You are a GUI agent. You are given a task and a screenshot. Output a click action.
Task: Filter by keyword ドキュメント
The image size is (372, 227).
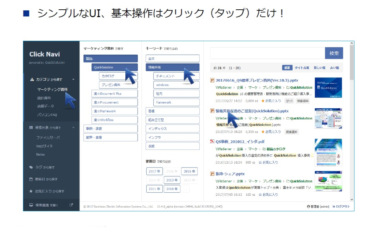176,76
